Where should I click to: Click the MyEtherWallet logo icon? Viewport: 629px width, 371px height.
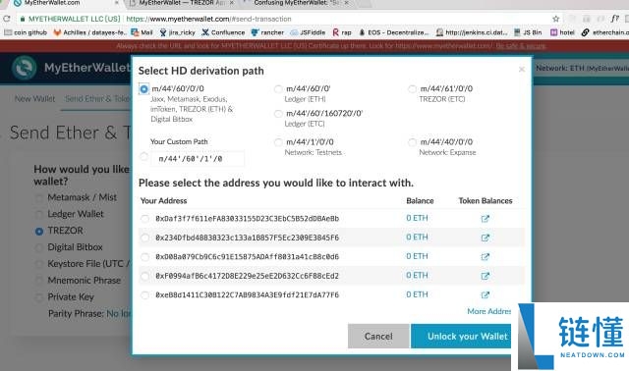24,68
